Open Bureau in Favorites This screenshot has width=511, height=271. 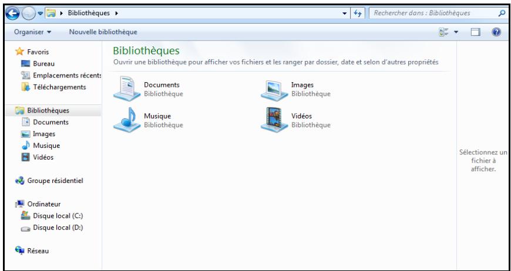(x=43, y=64)
